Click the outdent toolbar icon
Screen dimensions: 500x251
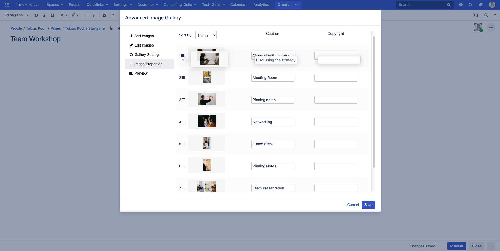pyautogui.click(x=114, y=15)
